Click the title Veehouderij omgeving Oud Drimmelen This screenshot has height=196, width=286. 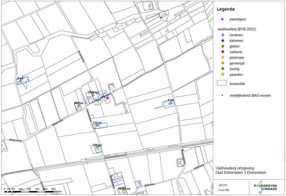pyautogui.click(x=241, y=170)
